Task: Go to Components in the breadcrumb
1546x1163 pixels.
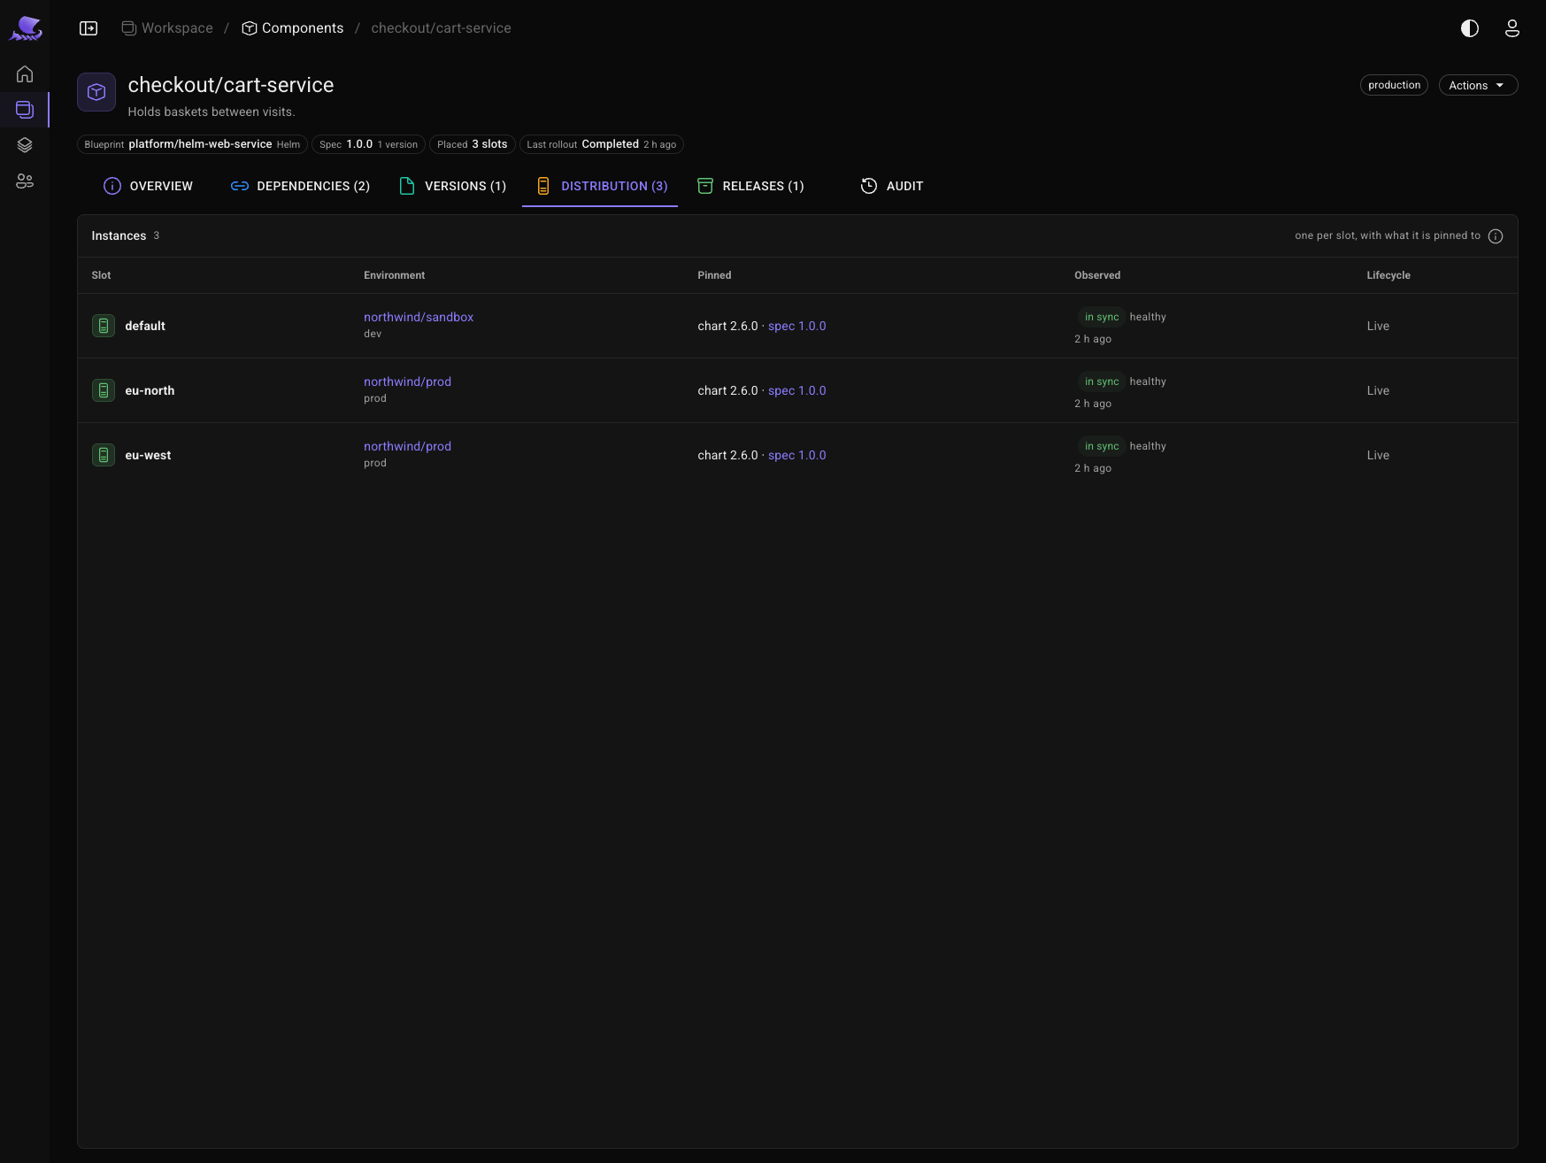Action: 293,28
